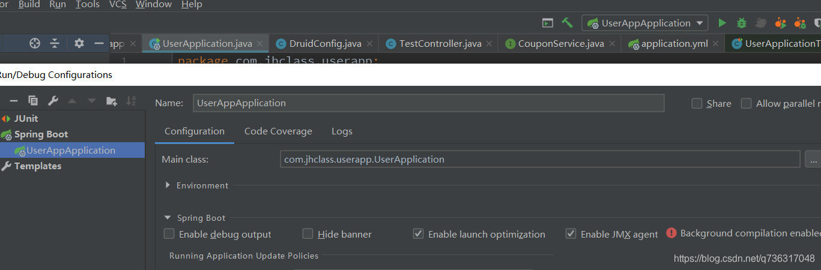Close the application.yml tab

tap(716, 44)
